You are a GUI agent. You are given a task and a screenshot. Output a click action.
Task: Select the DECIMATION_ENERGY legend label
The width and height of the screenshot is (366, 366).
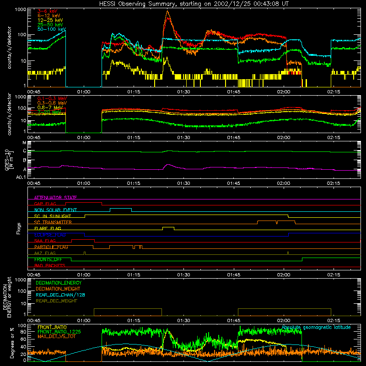tap(59, 283)
